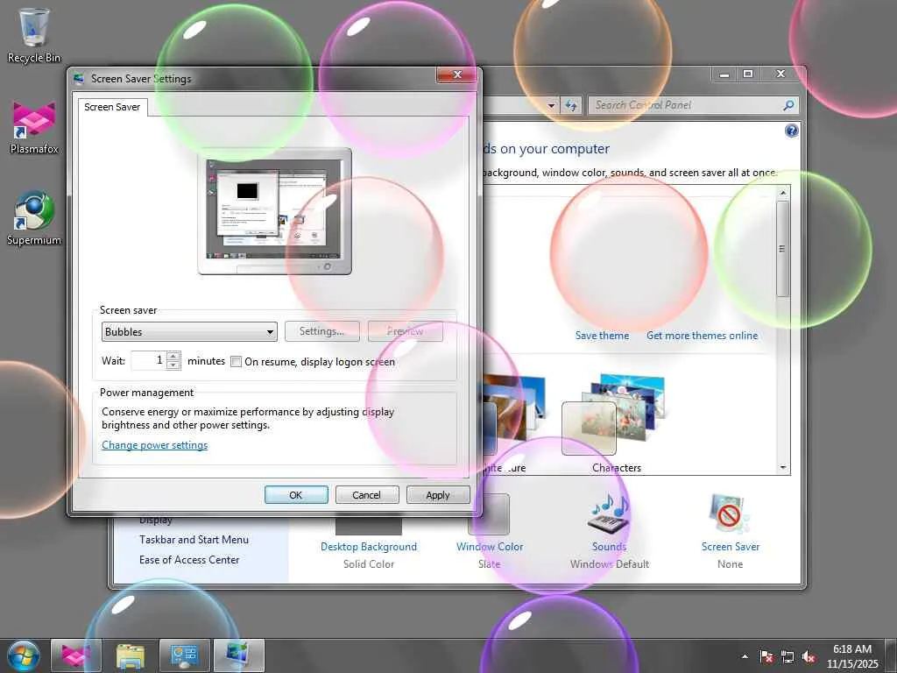Image resolution: width=897 pixels, height=673 pixels.
Task: Open the Sounds link
Action: (x=610, y=547)
